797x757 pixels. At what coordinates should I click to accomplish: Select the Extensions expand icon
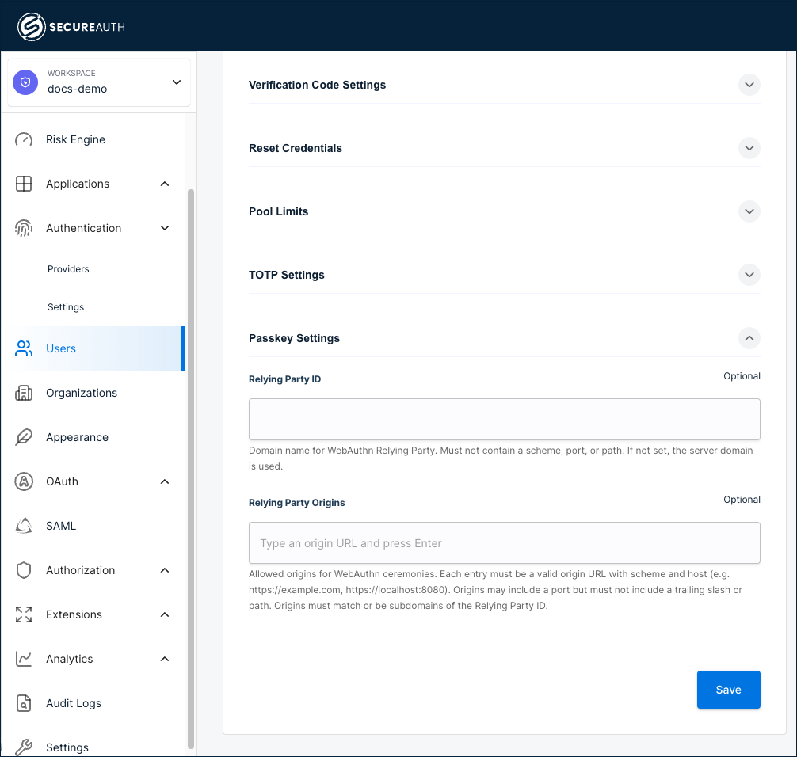click(24, 614)
